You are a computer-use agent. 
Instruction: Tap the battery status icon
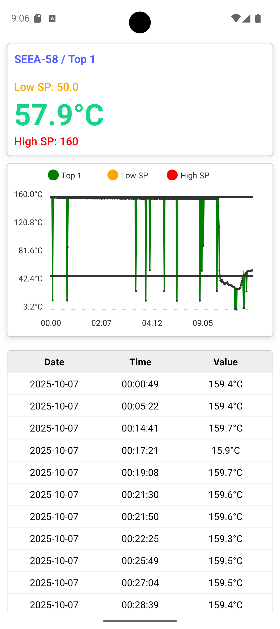(x=258, y=18)
